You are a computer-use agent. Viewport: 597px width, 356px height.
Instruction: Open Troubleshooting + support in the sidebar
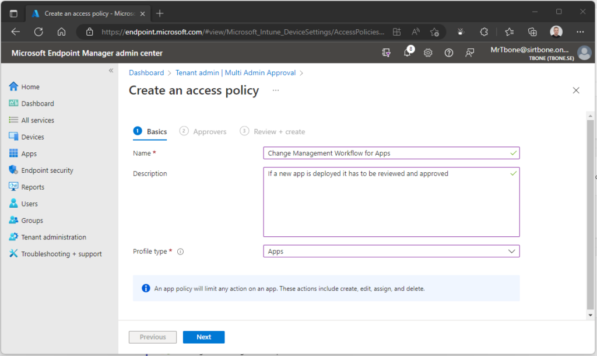point(55,254)
